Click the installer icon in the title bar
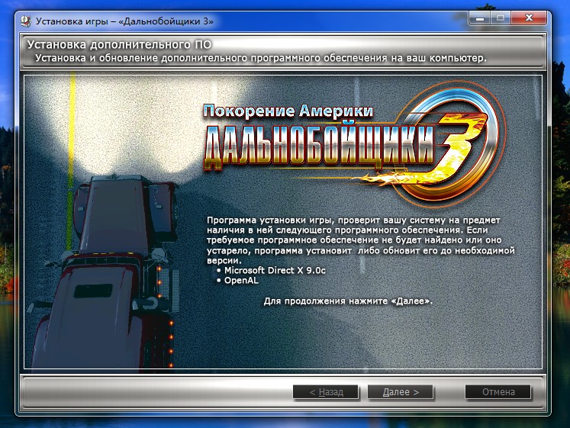This screenshot has height=428, width=570. [x=26, y=21]
